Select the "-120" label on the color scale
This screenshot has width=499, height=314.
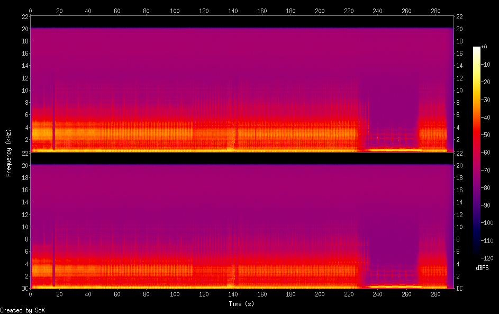tap(486, 258)
